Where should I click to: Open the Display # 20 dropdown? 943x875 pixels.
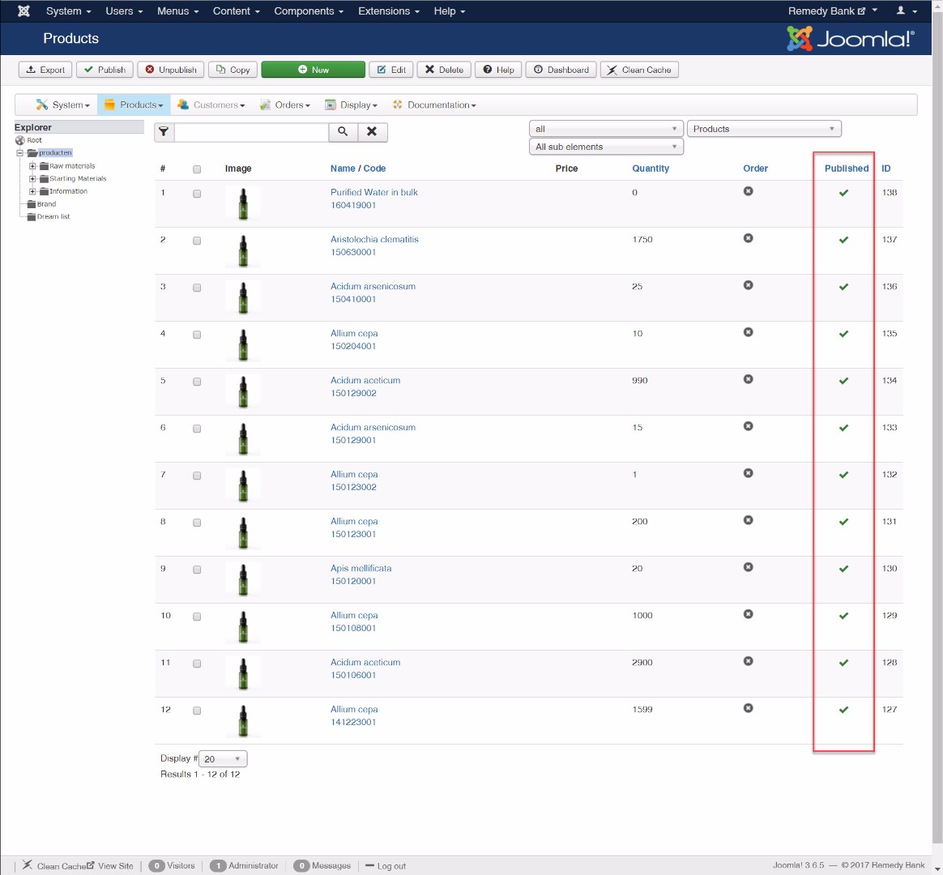[223, 759]
